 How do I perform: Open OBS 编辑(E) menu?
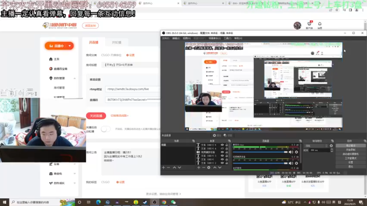coord(176,38)
